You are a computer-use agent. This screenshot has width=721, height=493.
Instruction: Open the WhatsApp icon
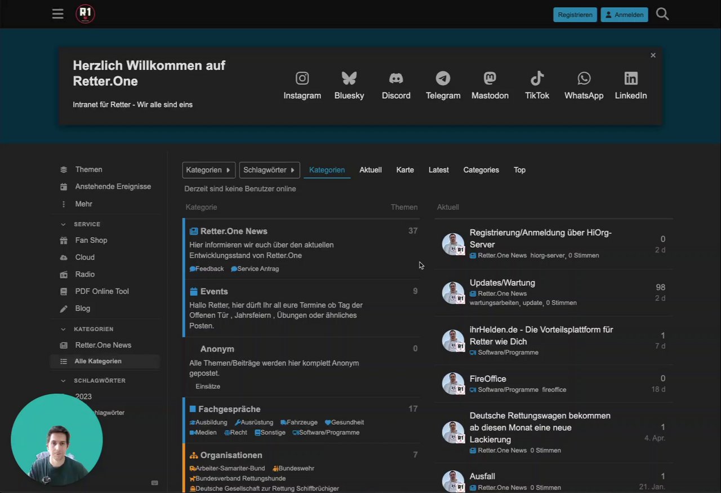584,78
